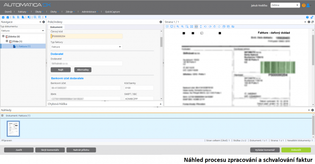Click the zoom in magnifier icon in page viewer
Image resolution: width=315 pixels, height=164 pixels.
coord(178,26)
